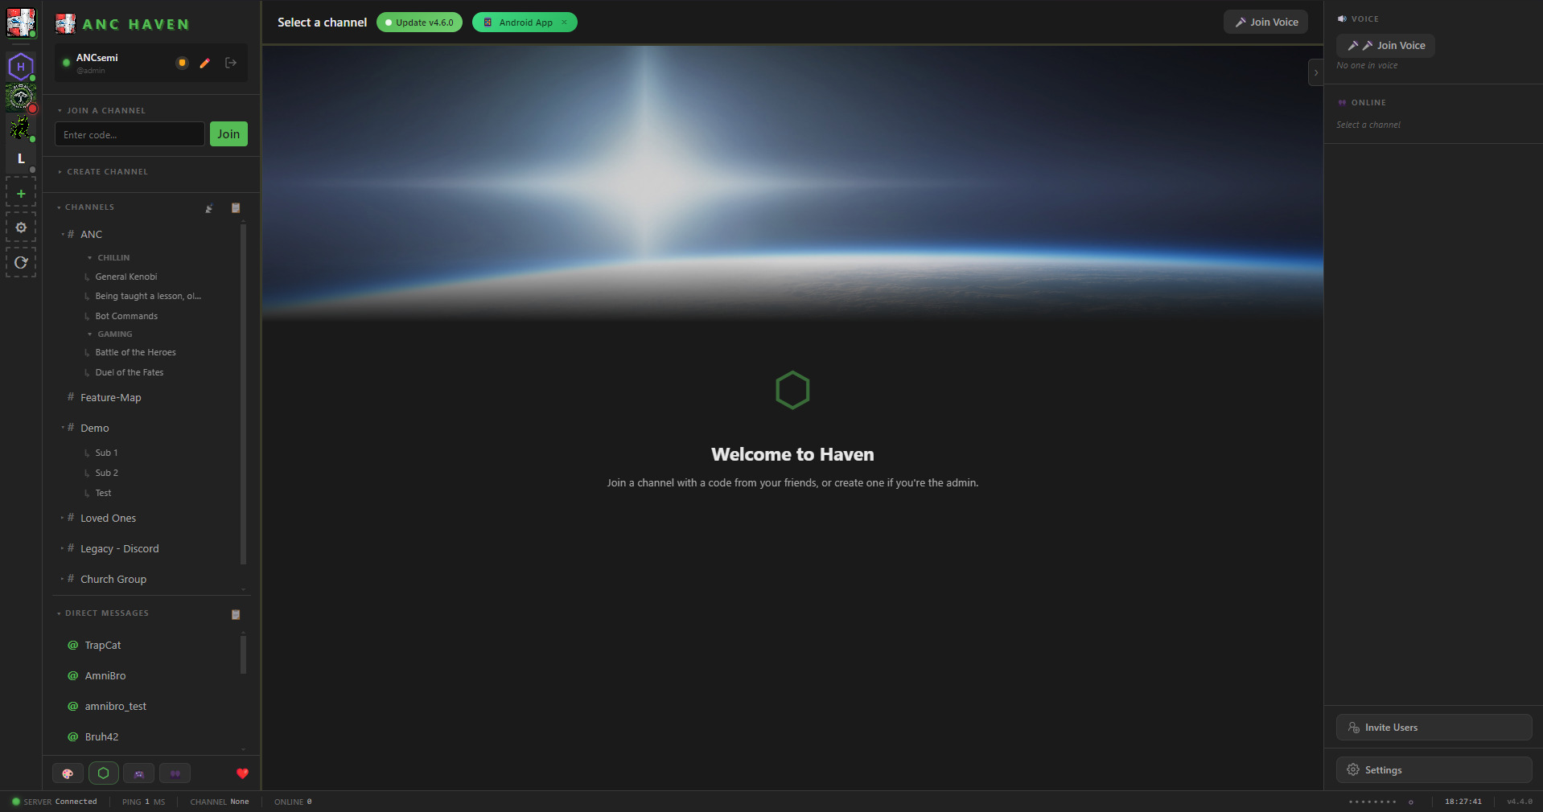Dismiss the Android App pill
1543x812 pixels.
pyautogui.click(x=564, y=23)
